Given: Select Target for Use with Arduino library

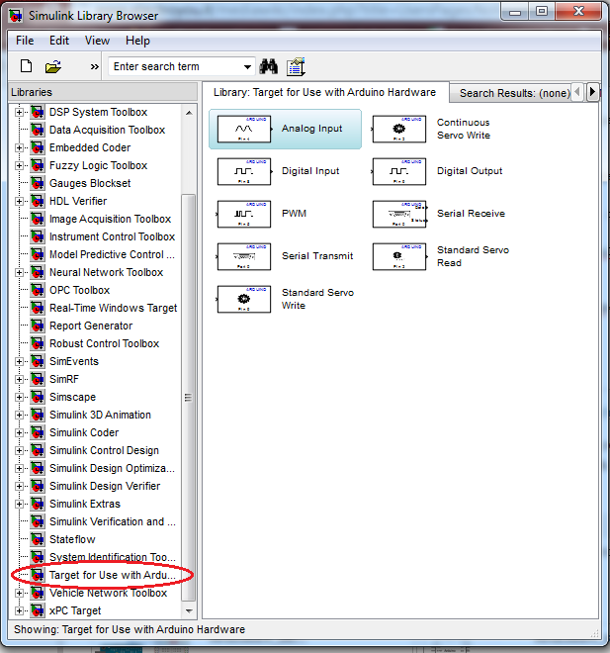Looking at the screenshot, I should click(113, 576).
